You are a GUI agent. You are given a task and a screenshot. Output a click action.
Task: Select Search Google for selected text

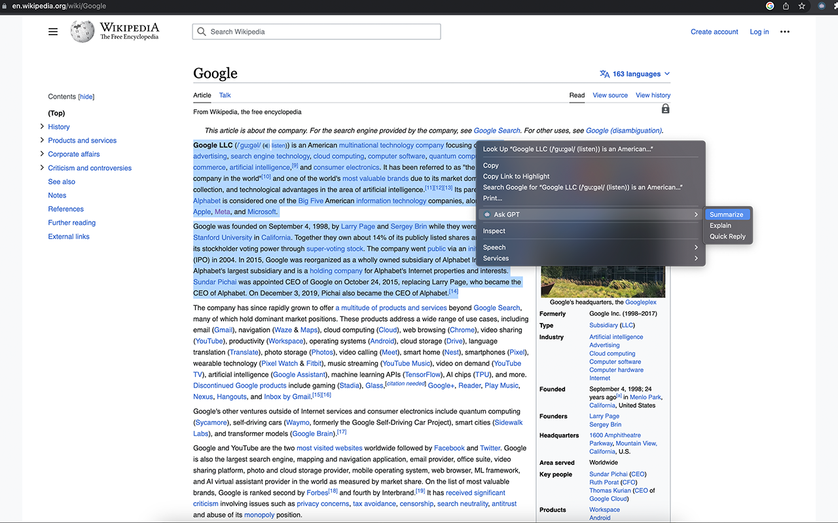click(583, 187)
